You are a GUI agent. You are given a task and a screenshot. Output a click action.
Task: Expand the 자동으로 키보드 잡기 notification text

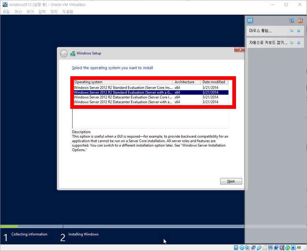tap(268, 43)
